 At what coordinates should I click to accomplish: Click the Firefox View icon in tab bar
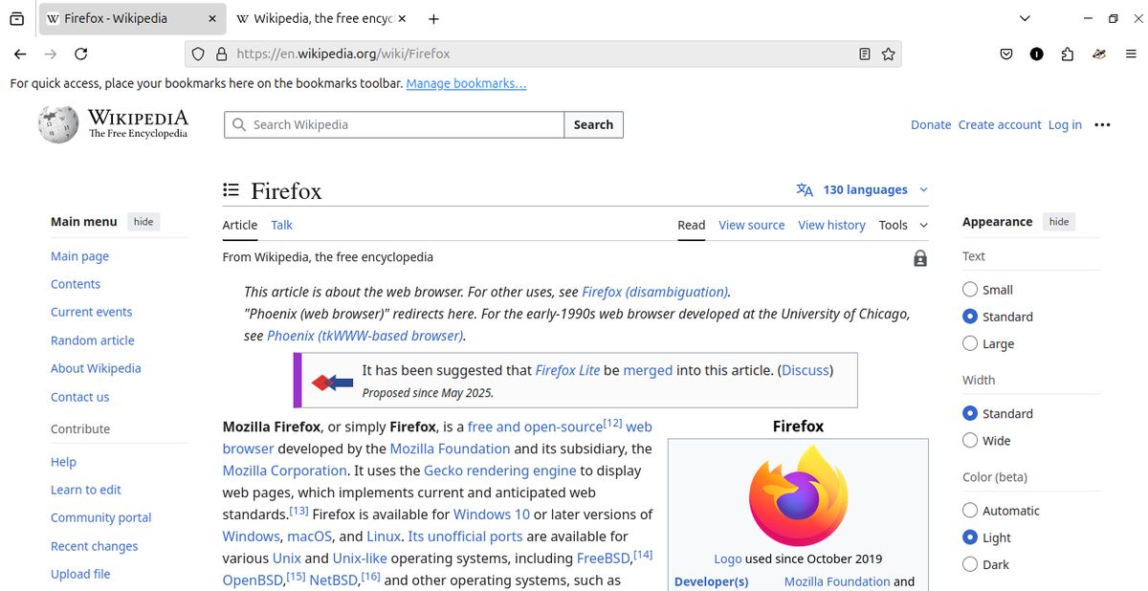point(16,18)
